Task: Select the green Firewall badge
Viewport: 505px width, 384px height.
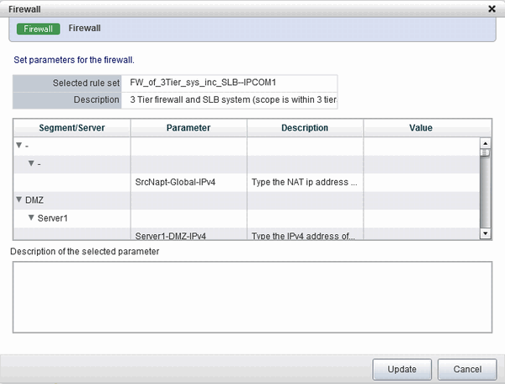Action: (x=39, y=29)
